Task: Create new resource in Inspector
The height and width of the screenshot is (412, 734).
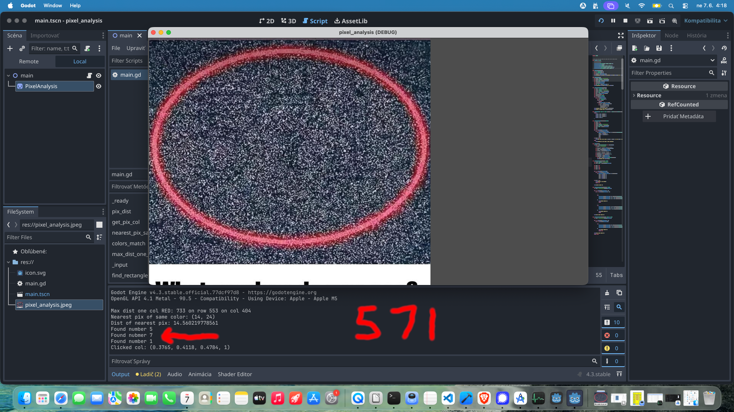Action: coord(635,48)
